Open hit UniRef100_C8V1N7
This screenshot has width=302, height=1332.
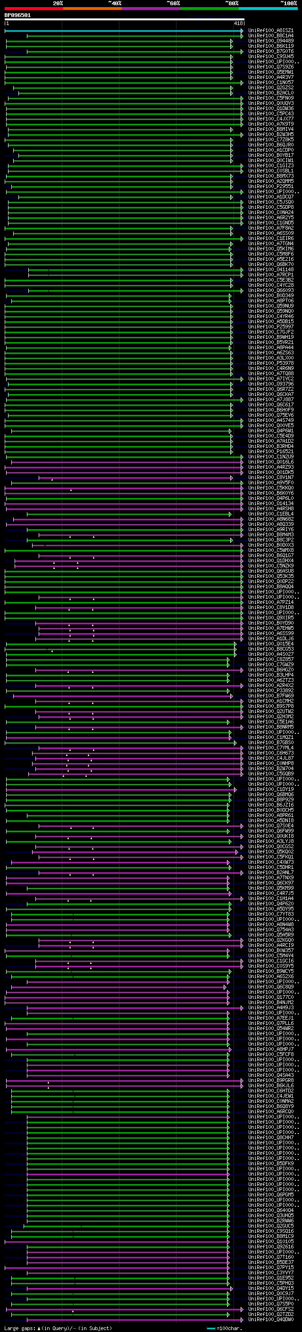pyautogui.click(x=270, y=478)
